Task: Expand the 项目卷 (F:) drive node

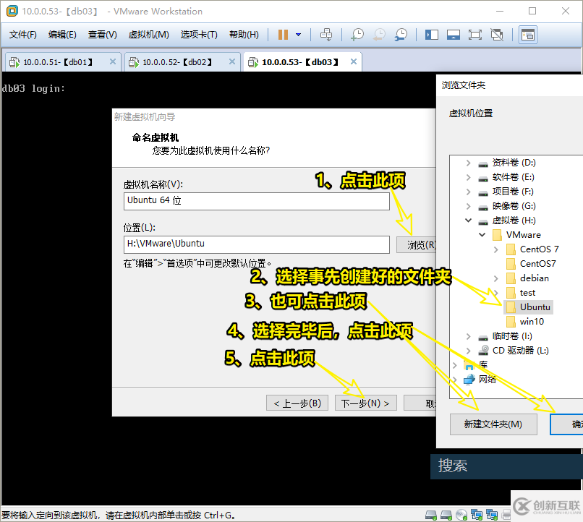Action: [469, 192]
